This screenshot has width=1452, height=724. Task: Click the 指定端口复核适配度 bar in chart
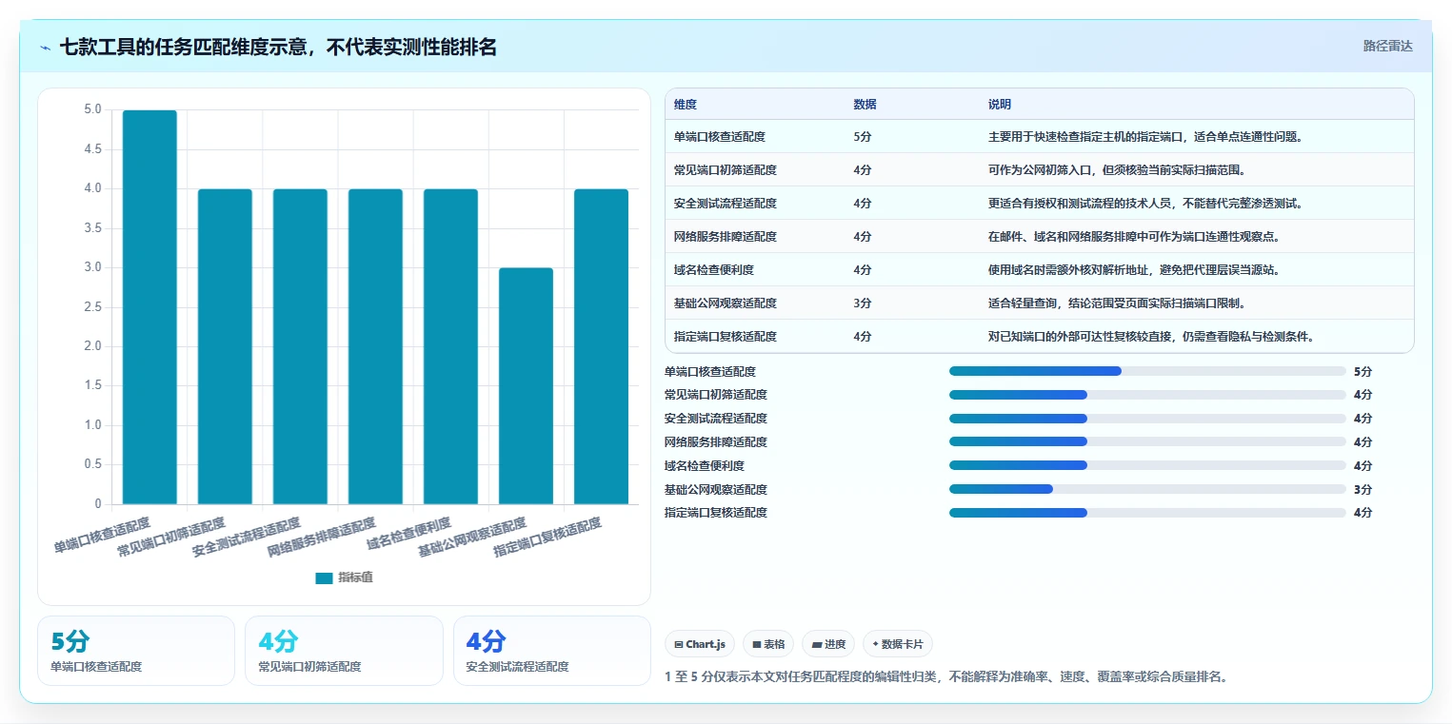click(x=601, y=346)
